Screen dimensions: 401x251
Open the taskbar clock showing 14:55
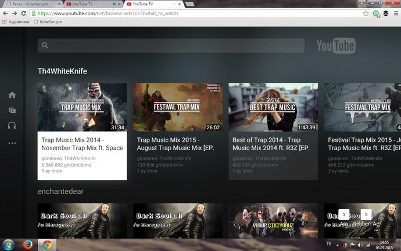coord(384,245)
